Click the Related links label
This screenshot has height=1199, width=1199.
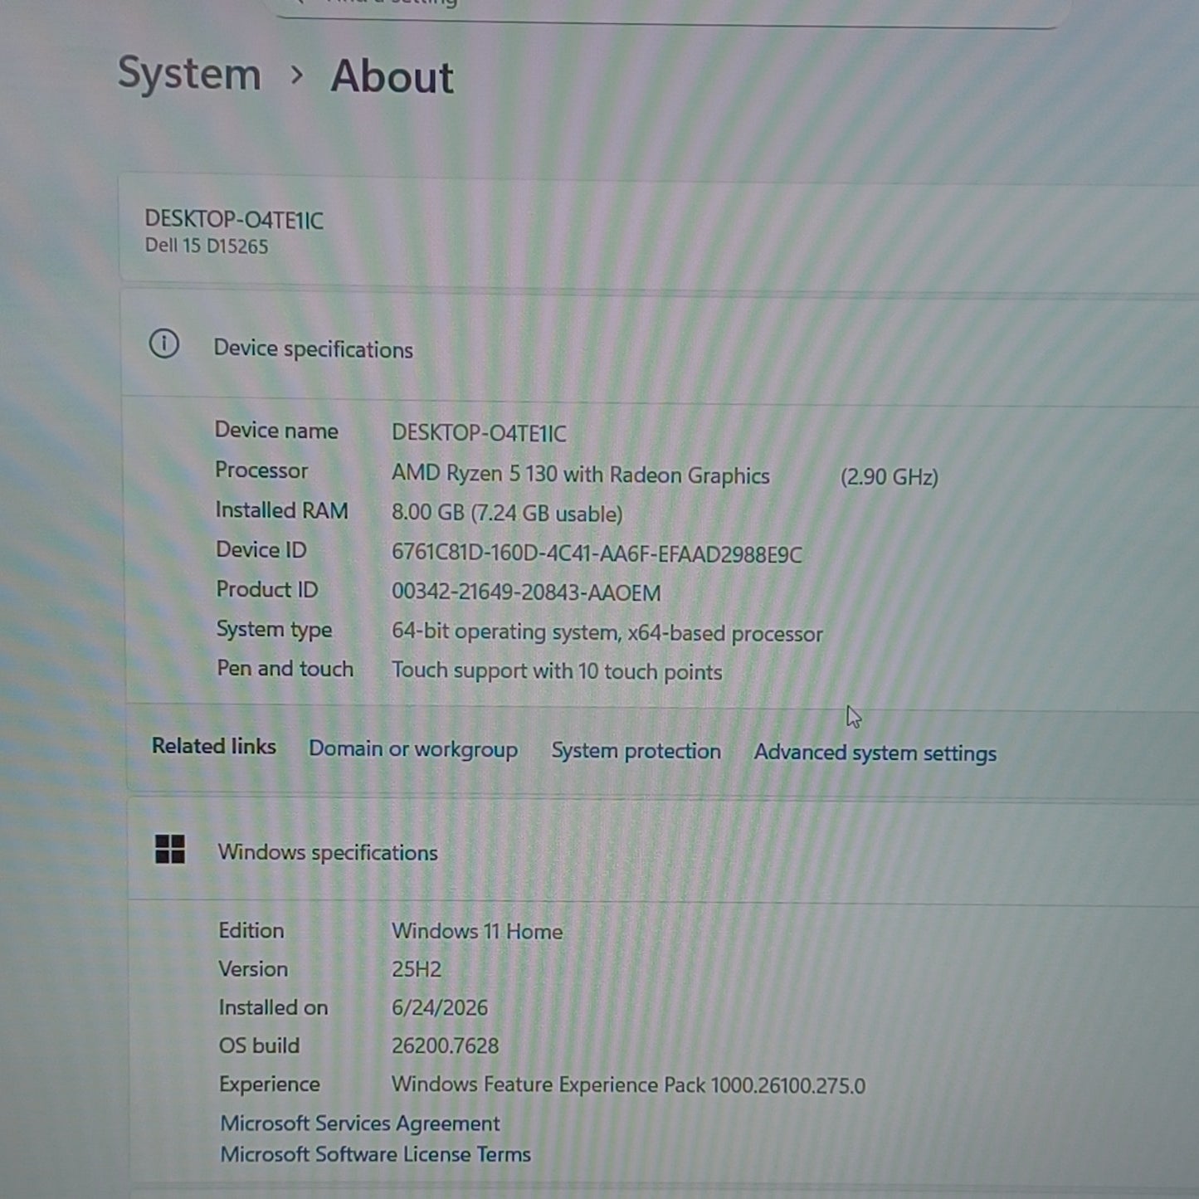pyautogui.click(x=213, y=747)
